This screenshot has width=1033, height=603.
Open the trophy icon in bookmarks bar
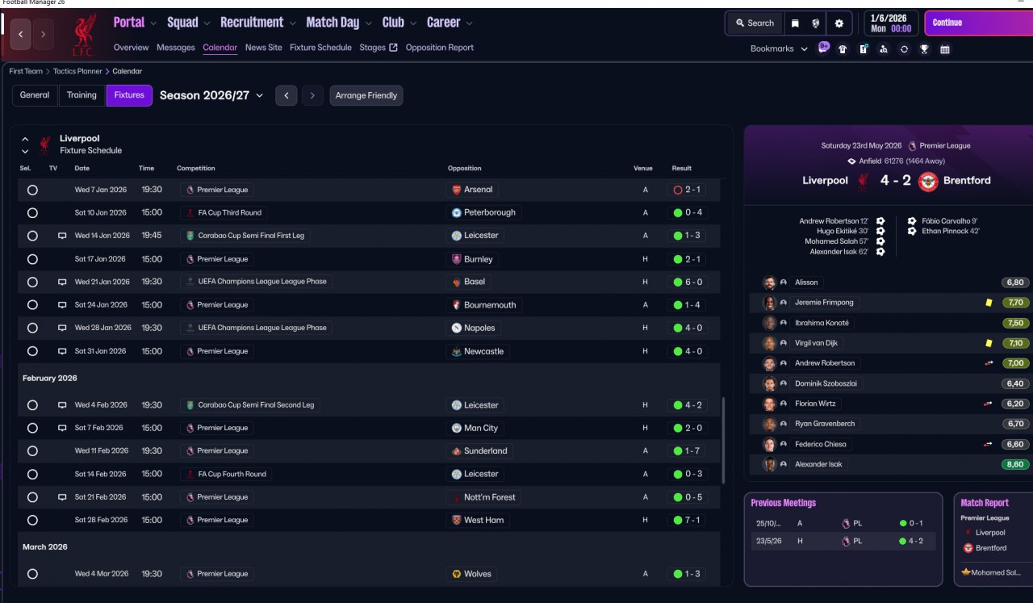coord(924,49)
